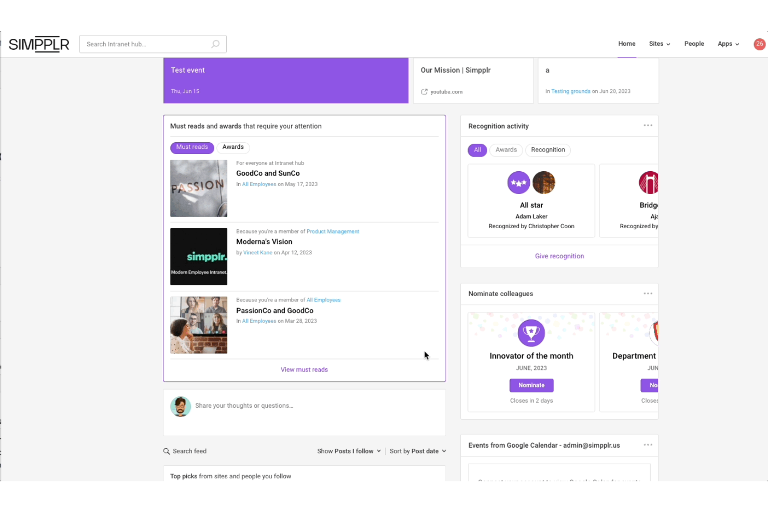Click the Bridge award badge icon
Image resolution: width=768 pixels, height=512 pixels.
[649, 183]
